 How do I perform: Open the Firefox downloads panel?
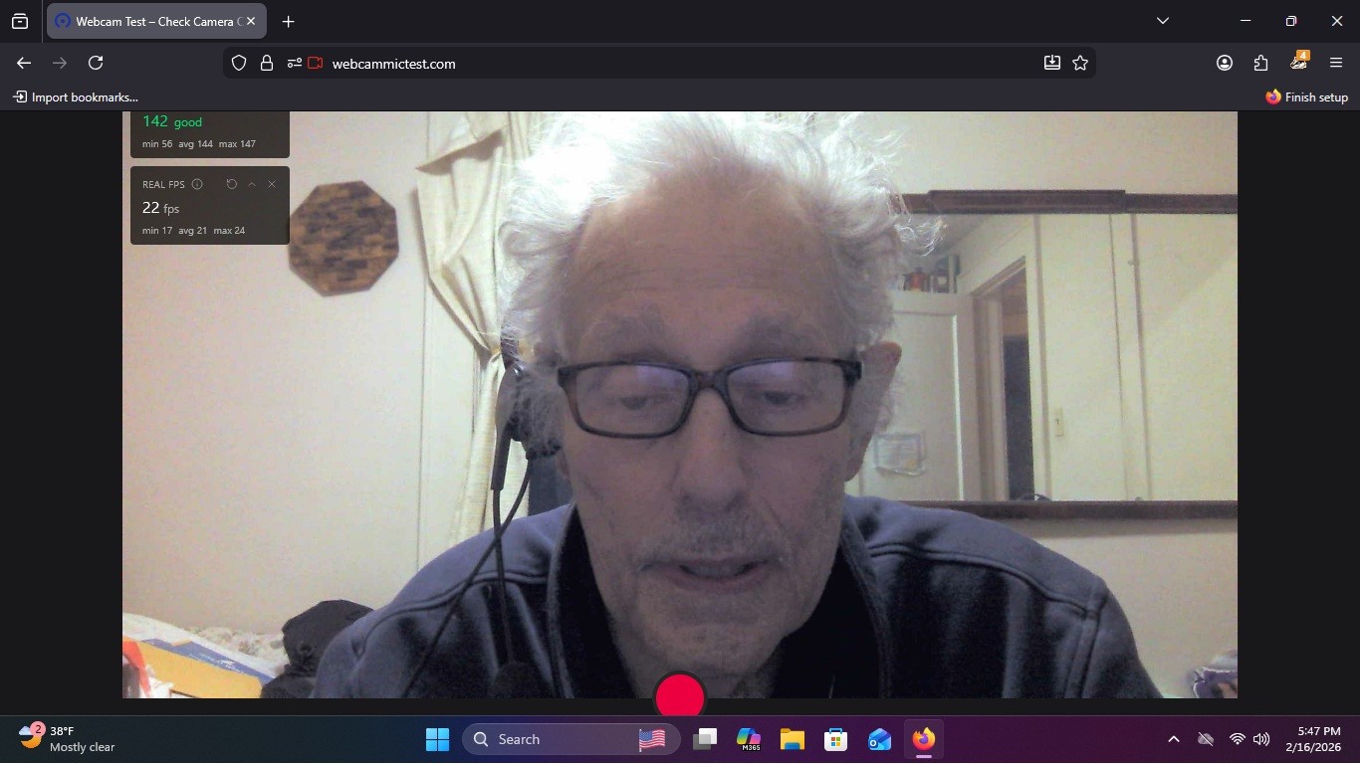tap(1052, 63)
